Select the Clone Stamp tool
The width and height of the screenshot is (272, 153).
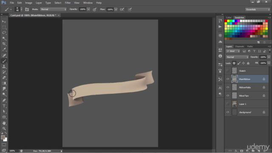[x=4, y=67]
